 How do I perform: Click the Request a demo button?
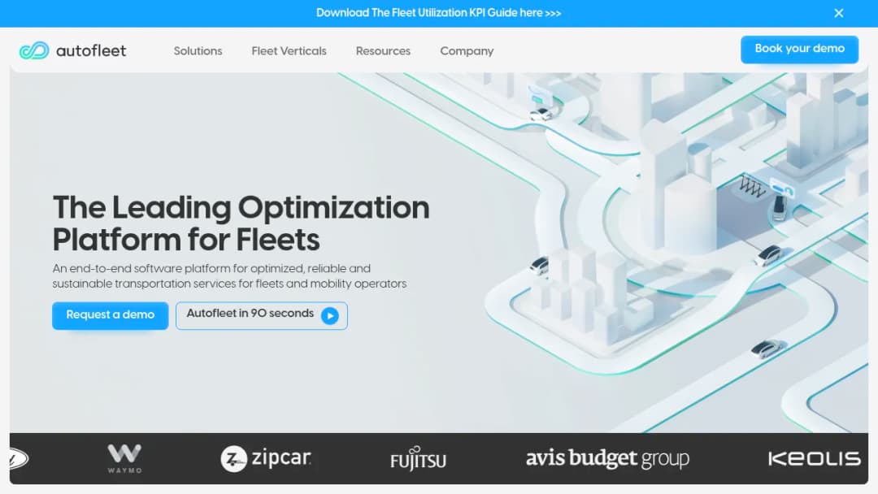[111, 315]
